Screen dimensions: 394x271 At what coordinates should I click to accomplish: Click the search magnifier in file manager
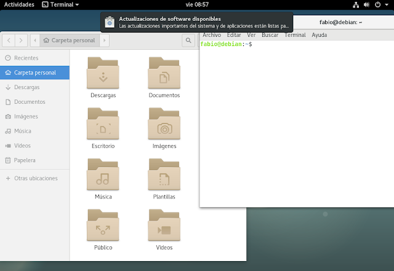coord(188,41)
